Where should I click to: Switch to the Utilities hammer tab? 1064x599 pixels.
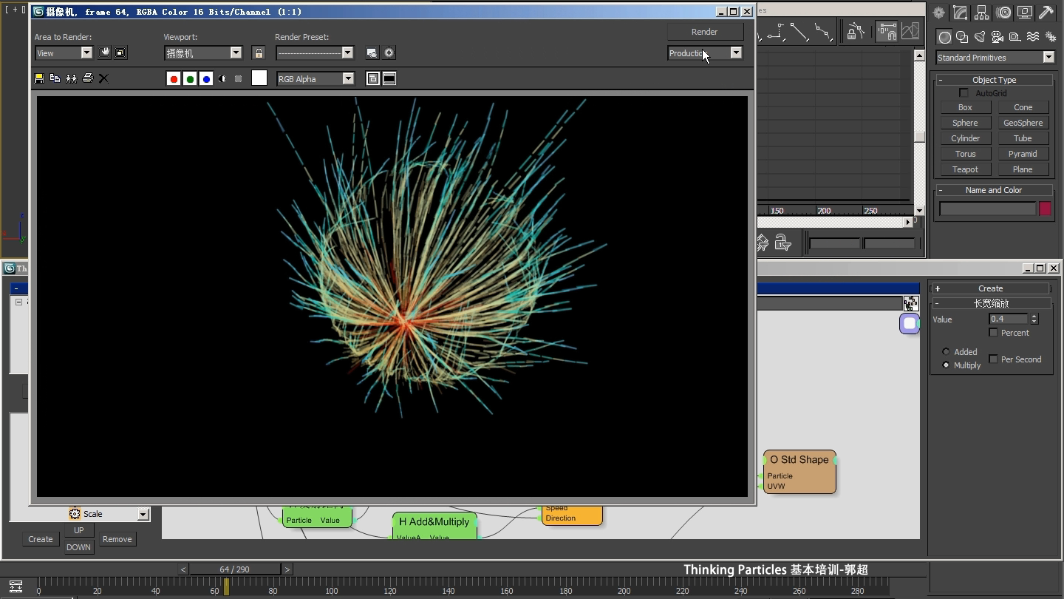click(1046, 13)
